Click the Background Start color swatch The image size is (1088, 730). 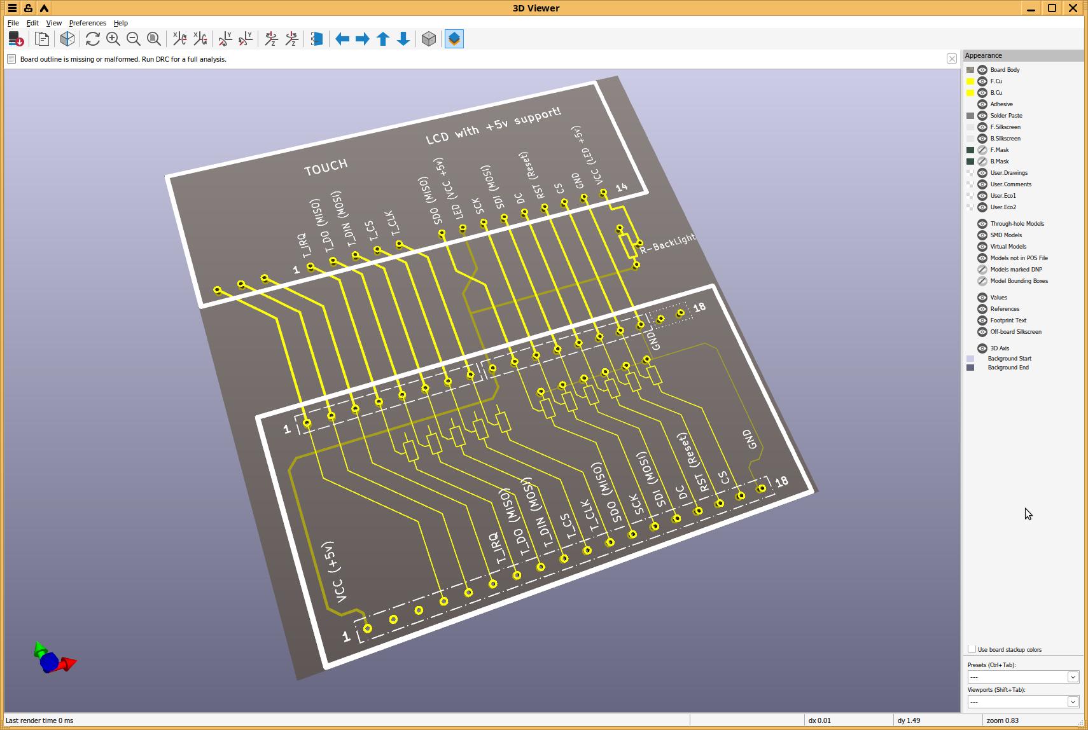970,359
